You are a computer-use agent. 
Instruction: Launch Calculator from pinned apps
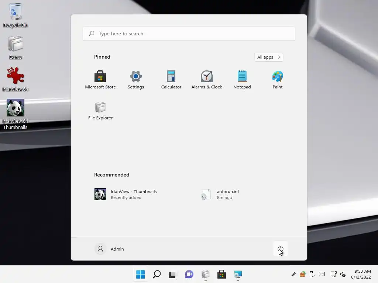point(171,80)
